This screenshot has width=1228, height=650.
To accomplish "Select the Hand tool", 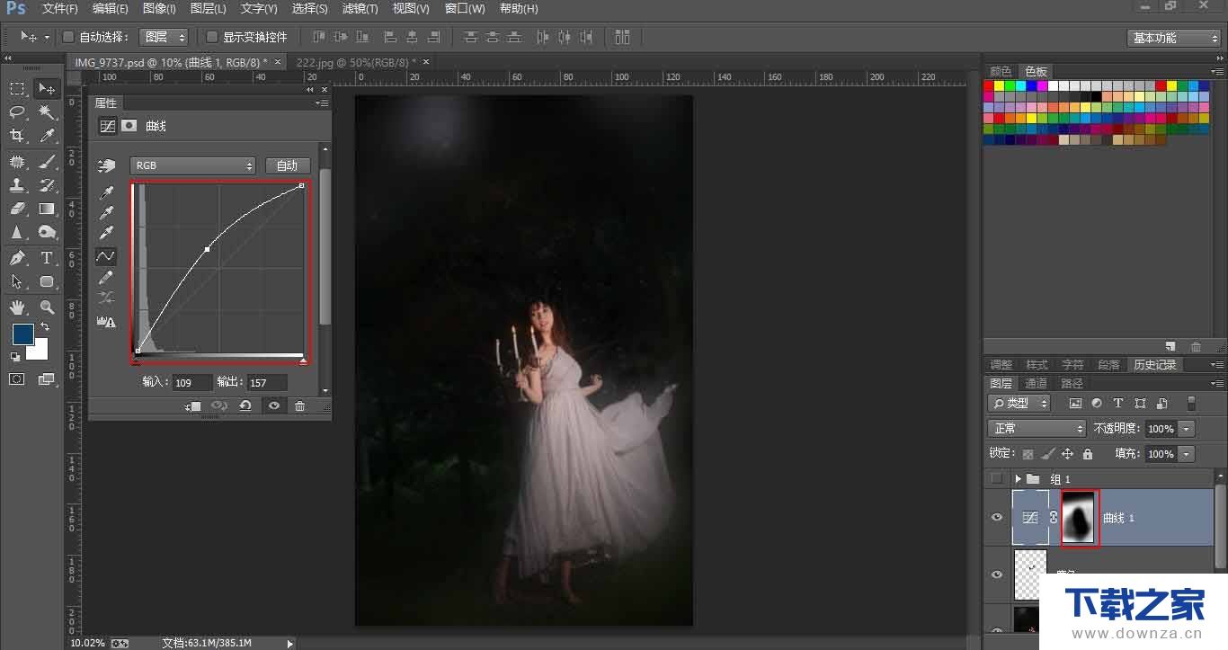I will click(x=17, y=307).
